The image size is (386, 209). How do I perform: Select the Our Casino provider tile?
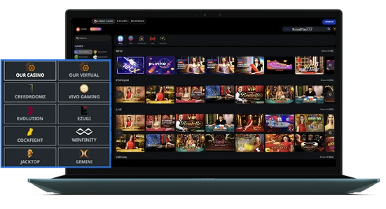[x=30, y=71]
